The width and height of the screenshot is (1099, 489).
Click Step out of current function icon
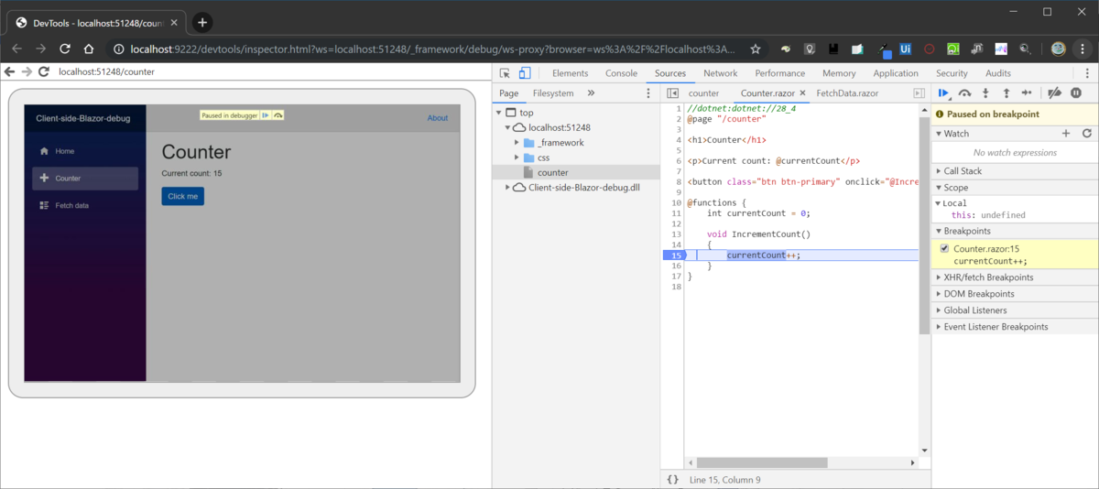click(1007, 92)
